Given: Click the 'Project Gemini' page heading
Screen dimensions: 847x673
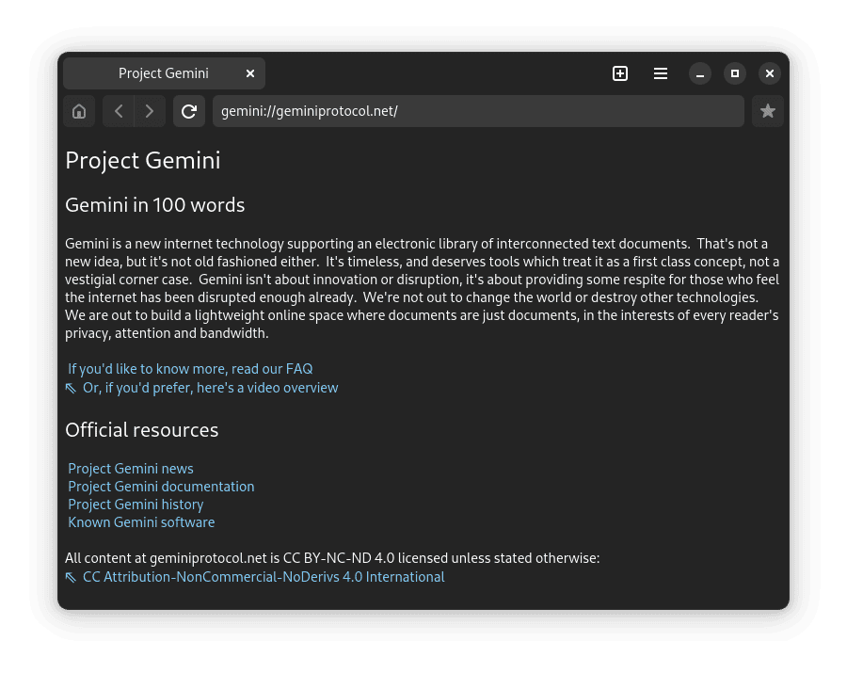Looking at the screenshot, I should click(x=143, y=160).
